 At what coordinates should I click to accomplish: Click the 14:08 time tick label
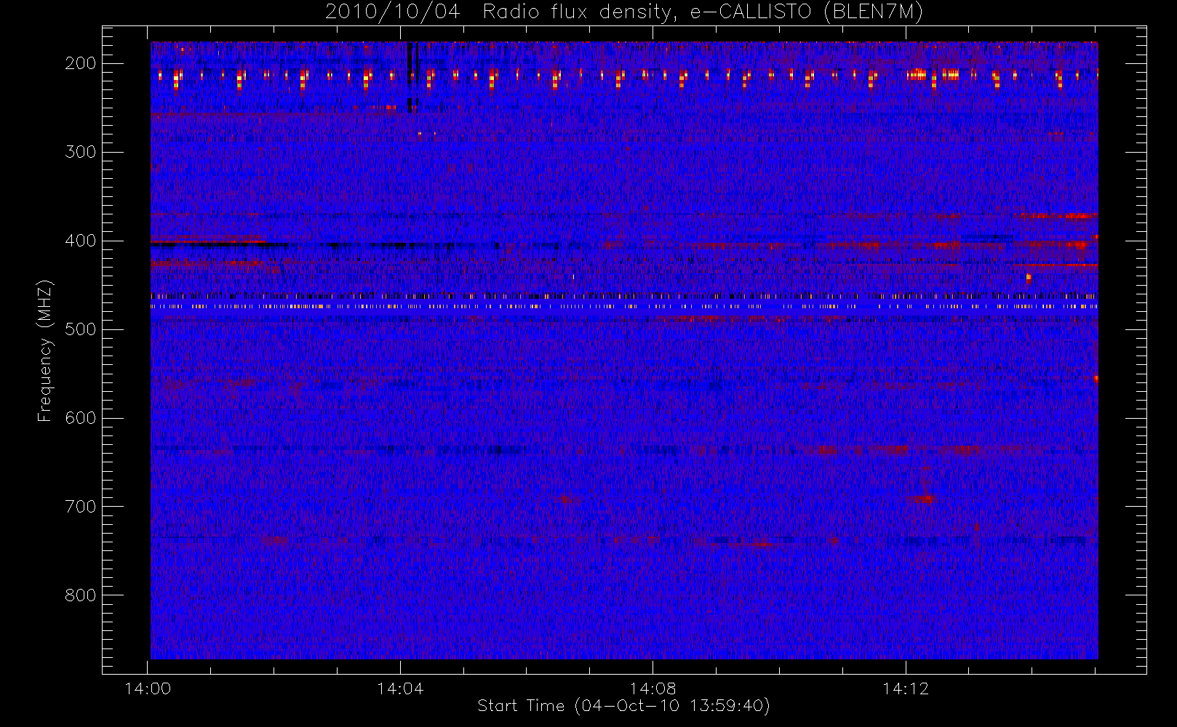pos(653,688)
